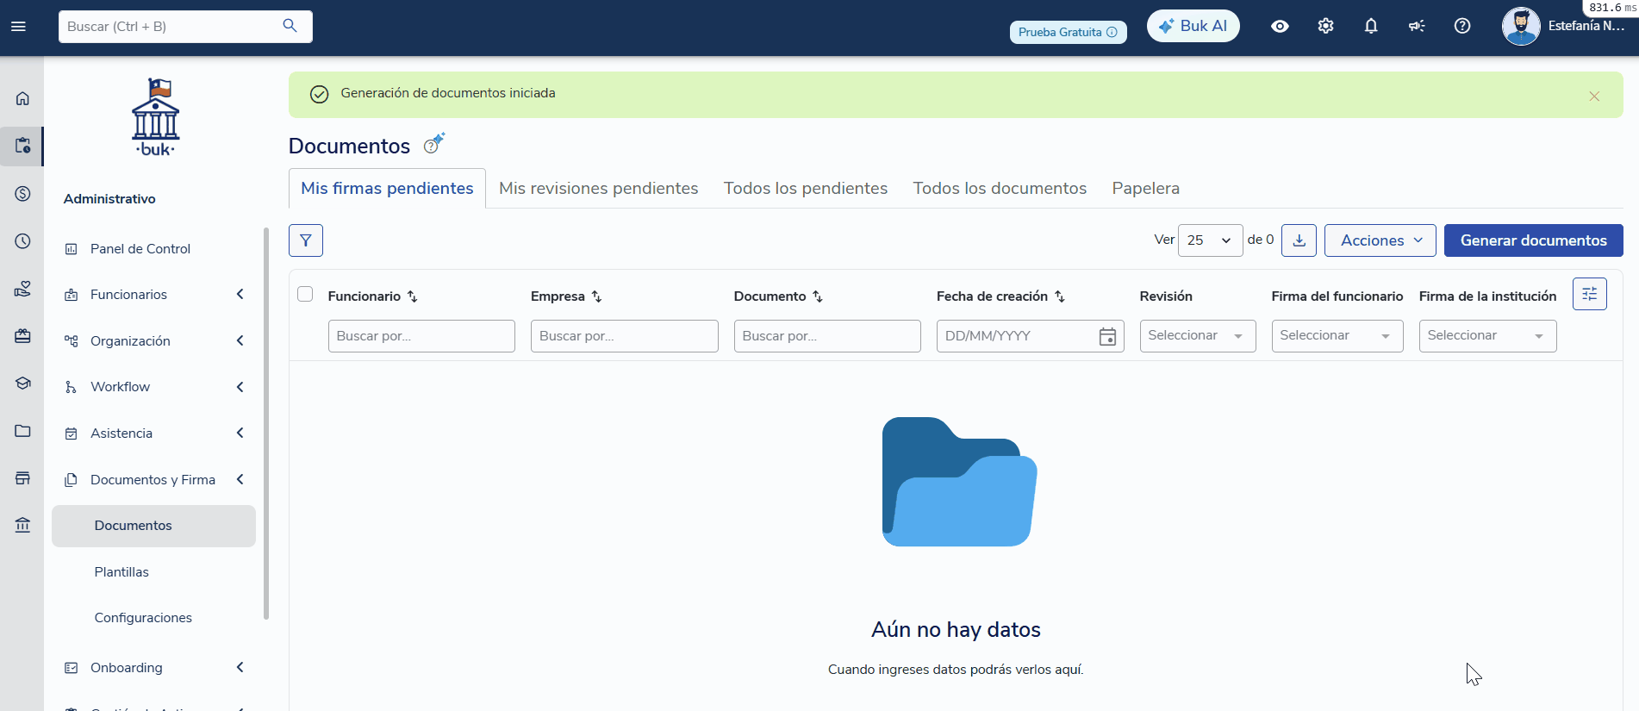The image size is (1639, 711).
Task: Open the Configuraciones submenu item
Action: (x=143, y=618)
